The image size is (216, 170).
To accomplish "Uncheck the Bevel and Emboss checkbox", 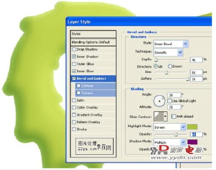I will (x=74, y=78).
